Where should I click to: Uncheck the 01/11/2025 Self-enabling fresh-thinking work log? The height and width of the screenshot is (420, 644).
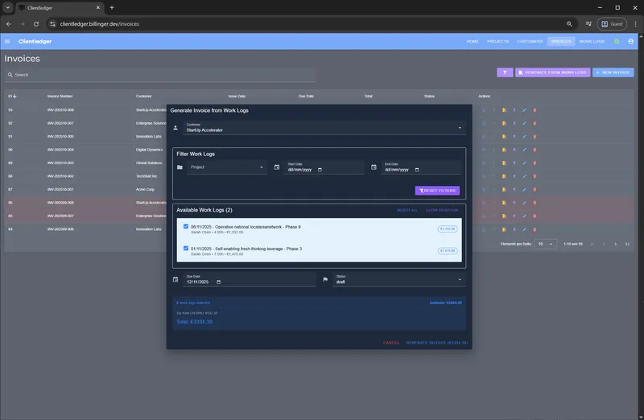pyautogui.click(x=186, y=249)
